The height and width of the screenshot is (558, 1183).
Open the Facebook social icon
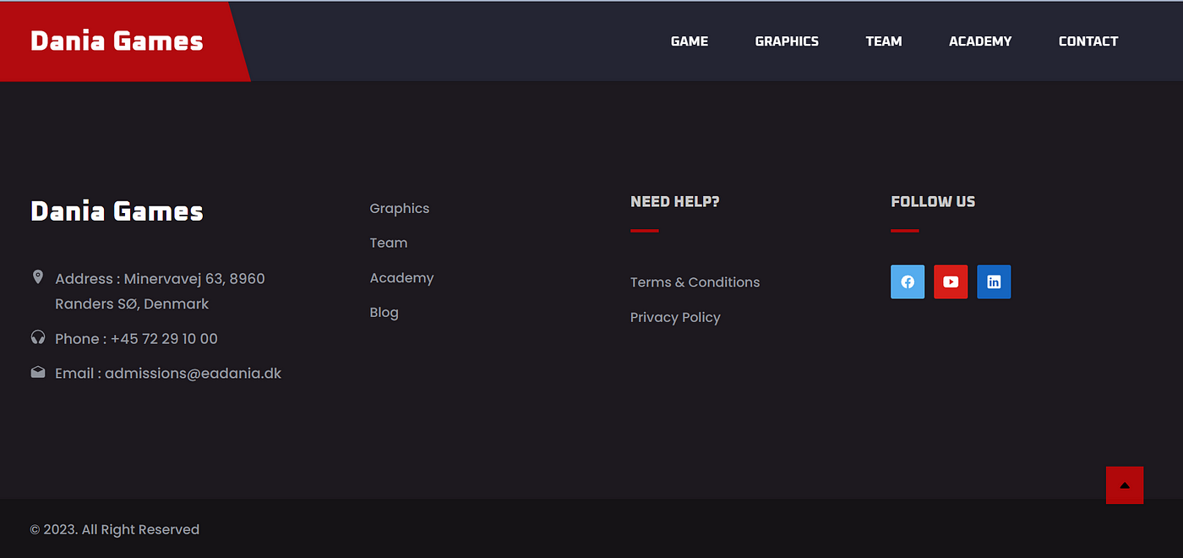tap(908, 282)
